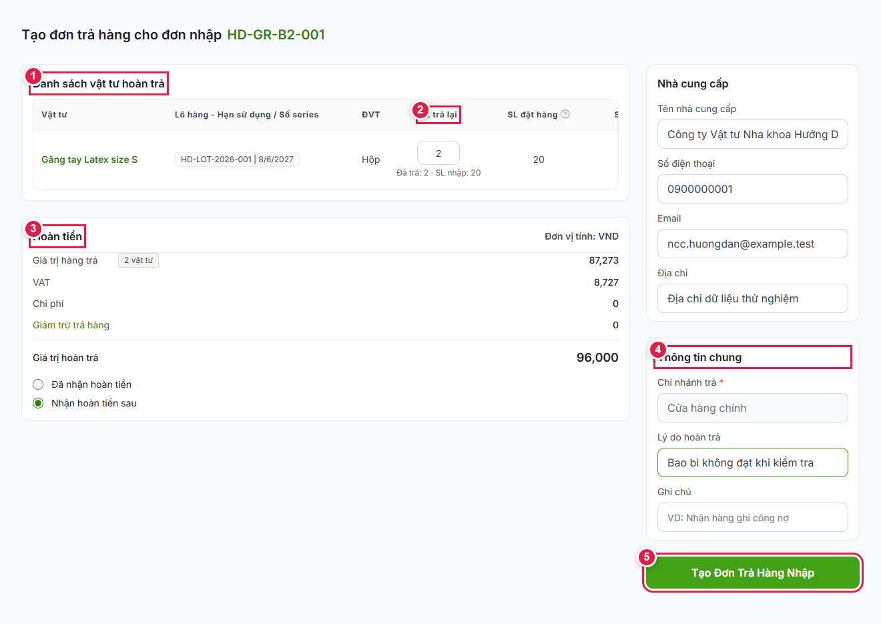Click the Giảm trừ trả hàng link

pos(71,325)
